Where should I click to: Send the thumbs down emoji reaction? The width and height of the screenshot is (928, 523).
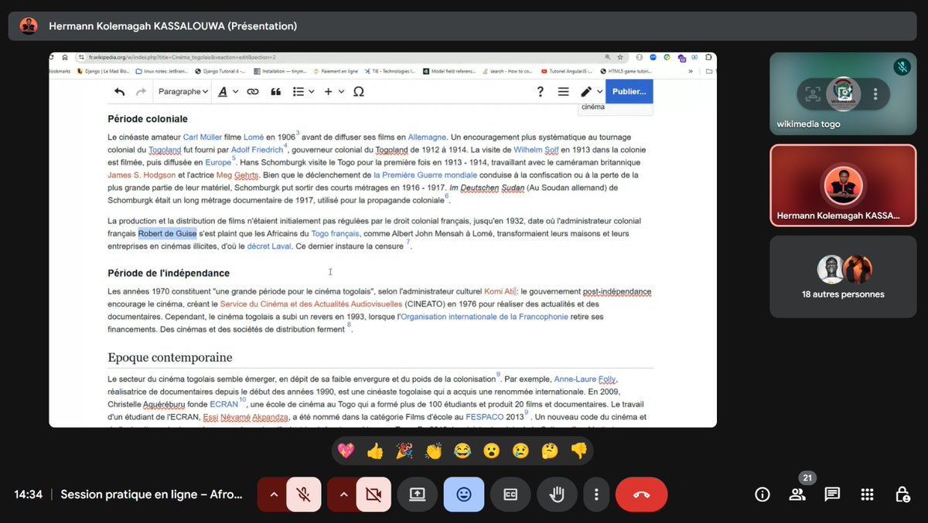[579, 451]
